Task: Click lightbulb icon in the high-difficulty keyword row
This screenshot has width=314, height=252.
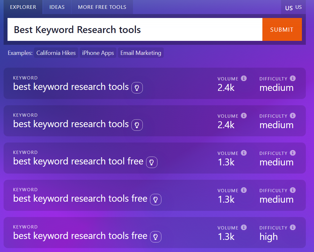Action: point(156,237)
